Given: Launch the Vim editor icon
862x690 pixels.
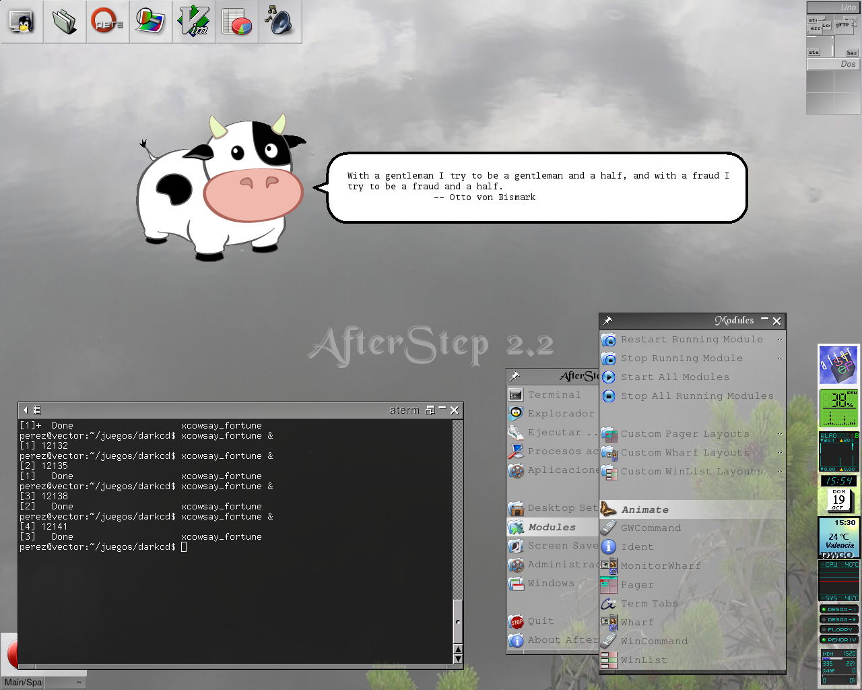Looking at the screenshot, I should (194, 22).
